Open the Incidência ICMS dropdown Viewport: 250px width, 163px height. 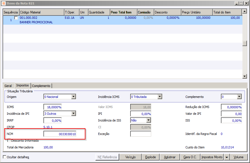click(x=160, y=97)
